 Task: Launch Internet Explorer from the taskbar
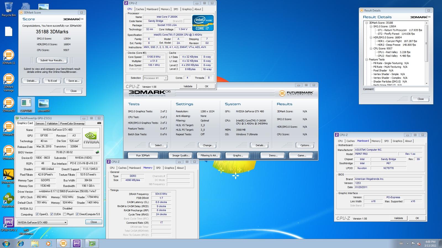pos(20,243)
